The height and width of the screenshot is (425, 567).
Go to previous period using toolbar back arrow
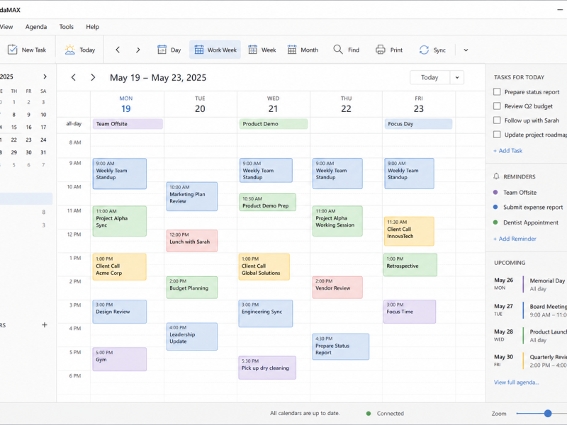tap(118, 50)
